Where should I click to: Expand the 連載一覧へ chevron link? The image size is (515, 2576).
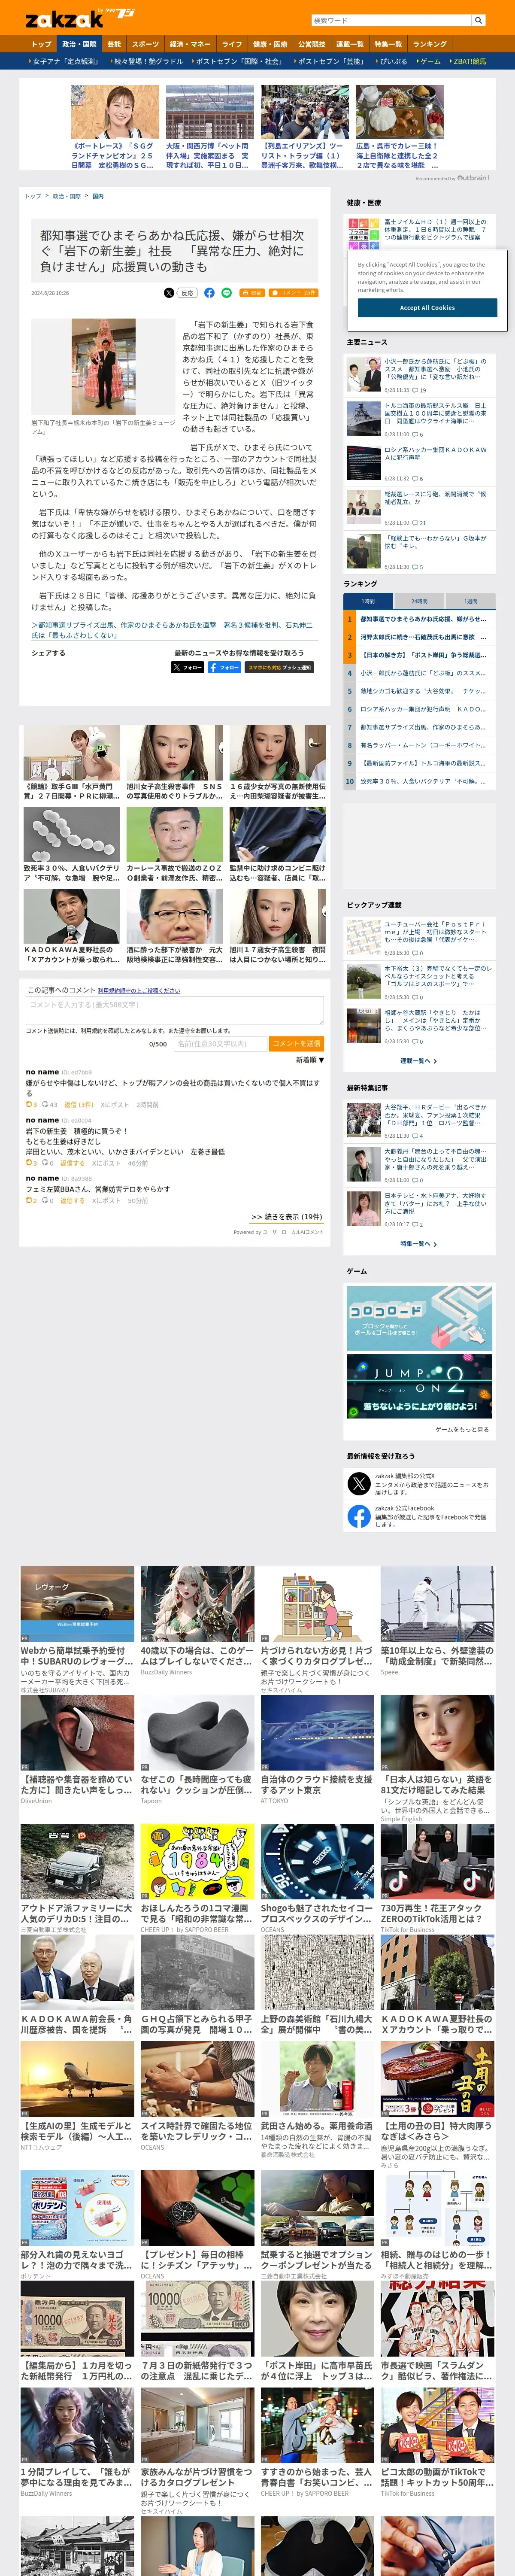pyautogui.click(x=419, y=1061)
